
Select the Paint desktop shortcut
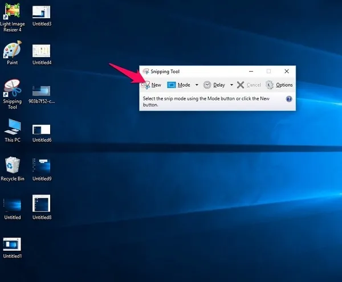pyautogui.click(x=13, y=51)
